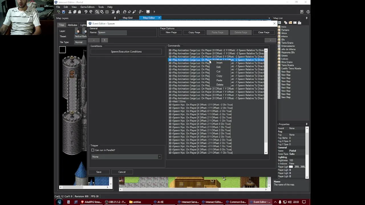Click the Clear Page button
Viewport: 365px width, 205px height.
(x=264, y=32)
